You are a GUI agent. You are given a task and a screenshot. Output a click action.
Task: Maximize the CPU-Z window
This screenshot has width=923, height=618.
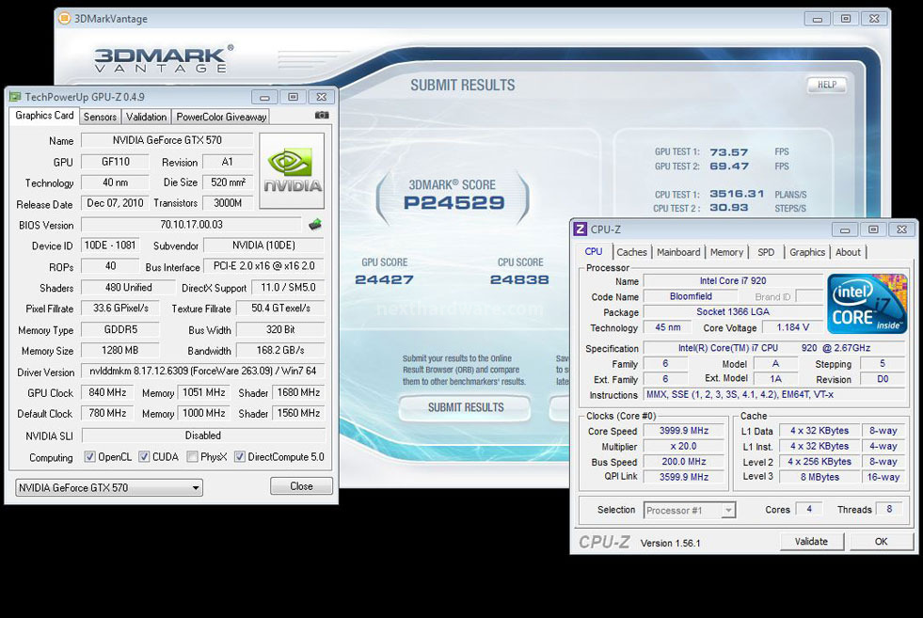pos(873,230)
